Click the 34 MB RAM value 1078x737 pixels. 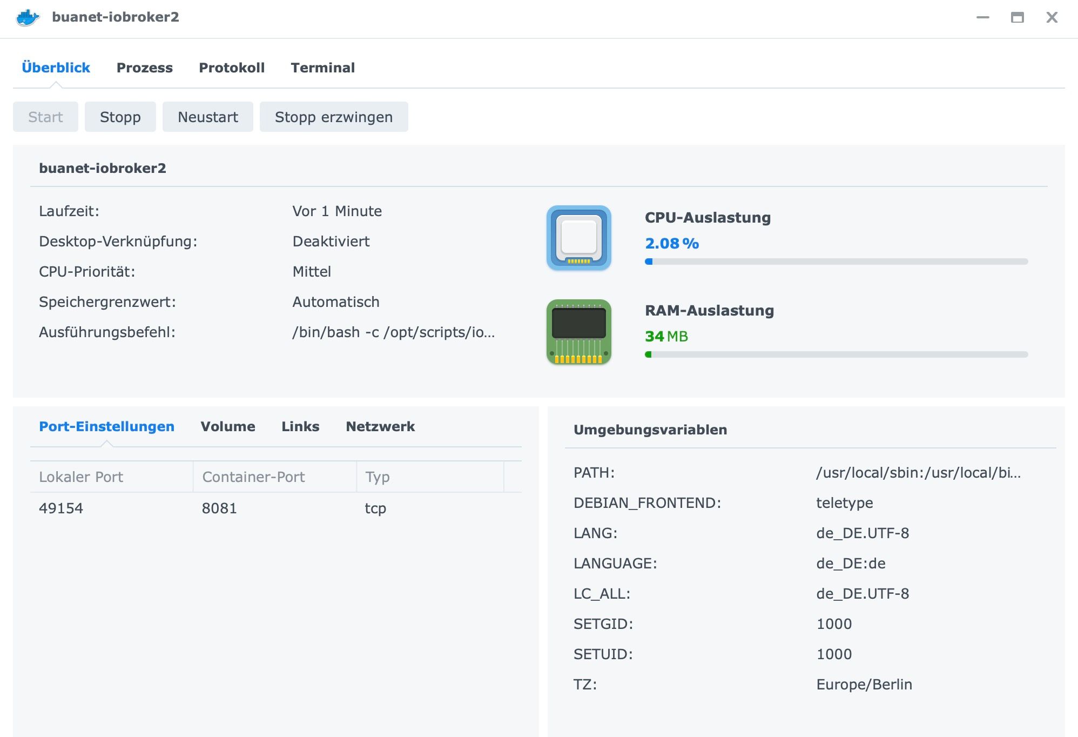pos(666,336)
